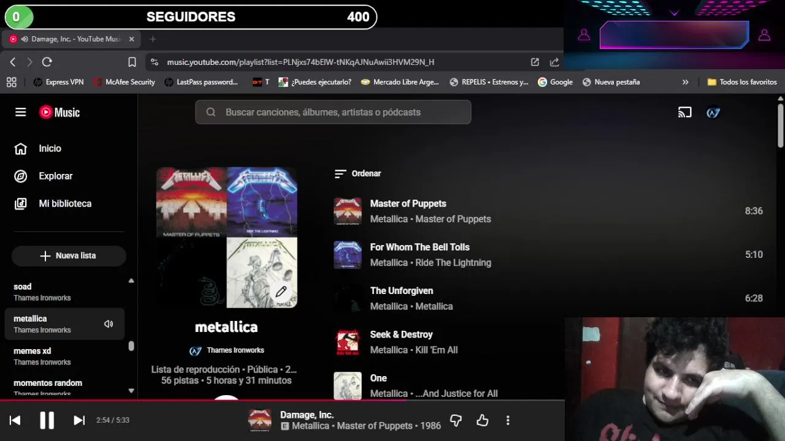Open player bar more options menu

point(508,420)
